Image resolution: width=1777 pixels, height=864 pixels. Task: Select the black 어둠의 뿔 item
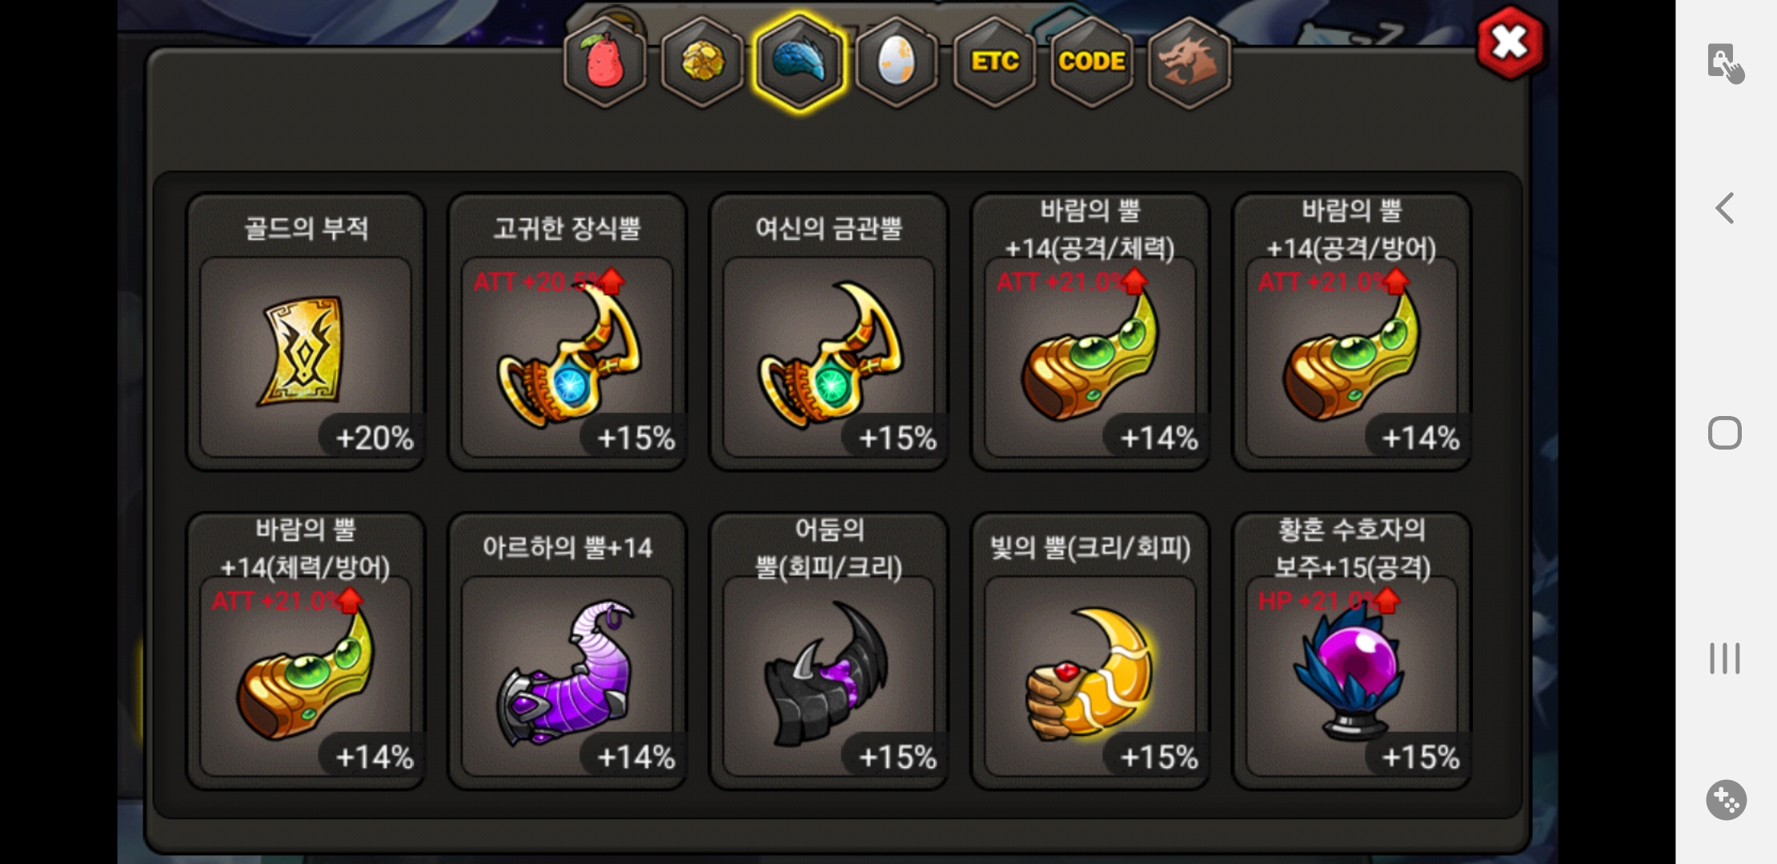pyautogui.click(x=829, y=651)
